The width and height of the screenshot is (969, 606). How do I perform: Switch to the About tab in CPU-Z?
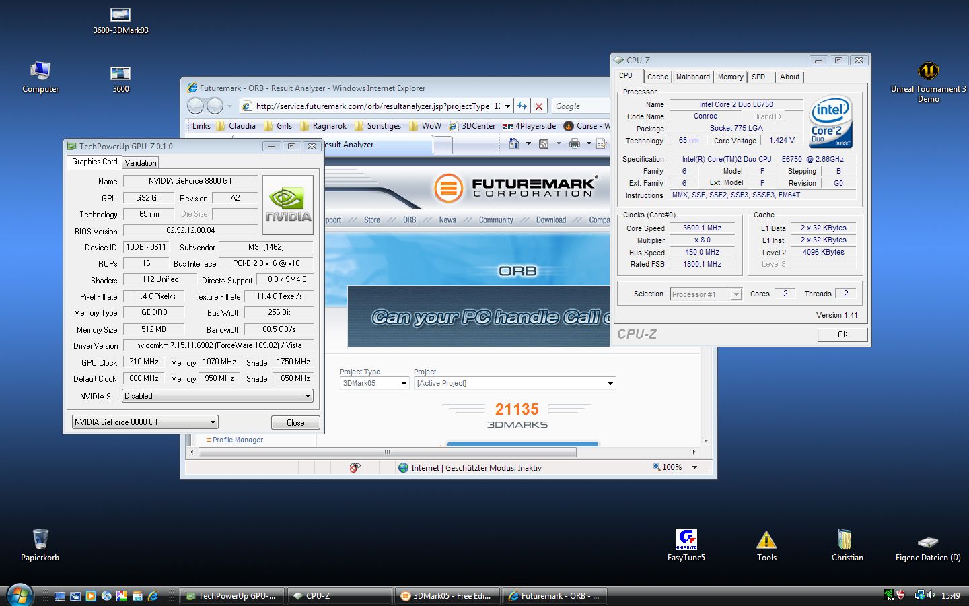tap(789, 77)
